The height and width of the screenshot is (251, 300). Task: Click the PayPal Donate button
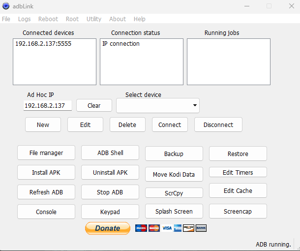click(108, 228)
